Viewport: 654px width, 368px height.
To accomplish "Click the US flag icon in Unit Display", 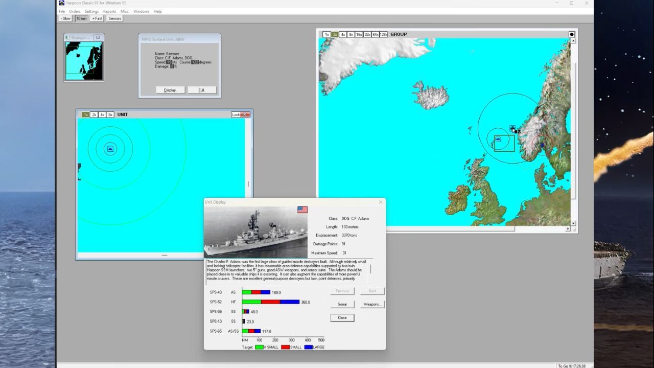I will tap(302, 210).
